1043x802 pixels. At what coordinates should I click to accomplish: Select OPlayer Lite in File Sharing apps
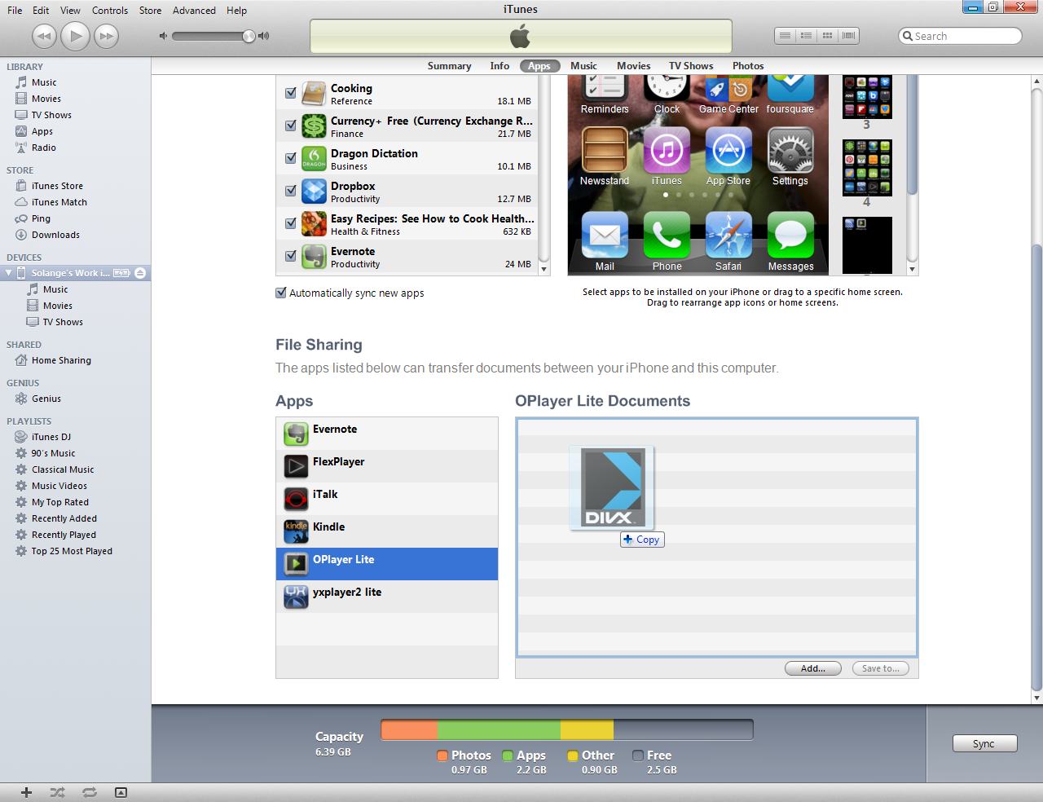(x=387, y=564)
